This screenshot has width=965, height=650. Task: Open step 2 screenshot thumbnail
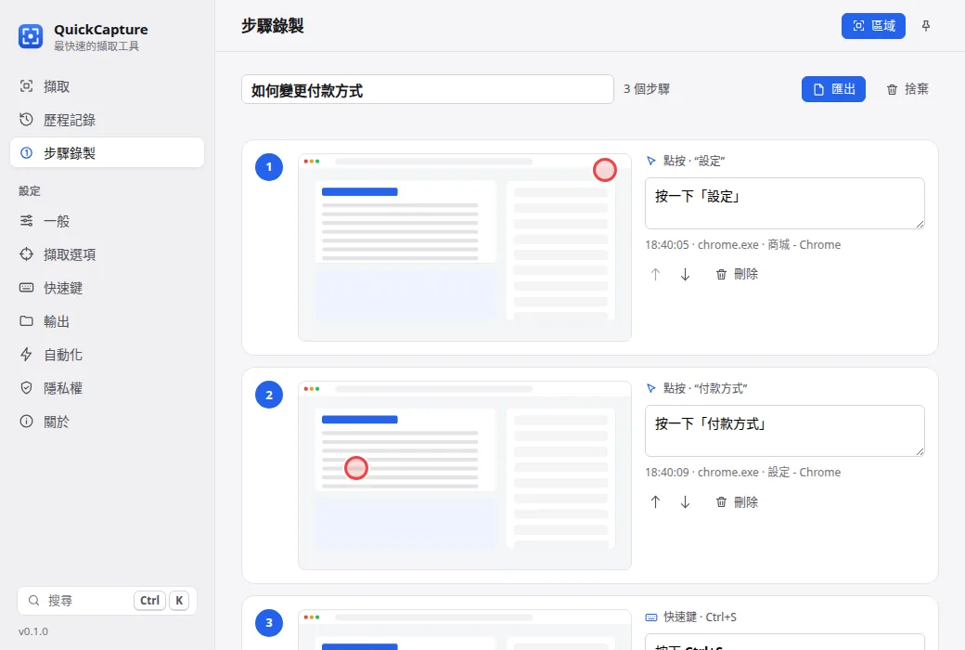pos(465,475)
